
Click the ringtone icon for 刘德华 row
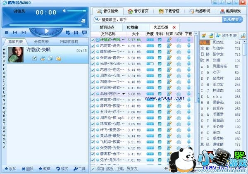tap(169, 82)
